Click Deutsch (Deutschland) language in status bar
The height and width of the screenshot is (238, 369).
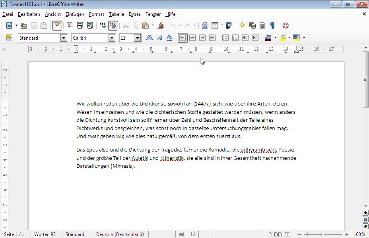tap(120, 234)
